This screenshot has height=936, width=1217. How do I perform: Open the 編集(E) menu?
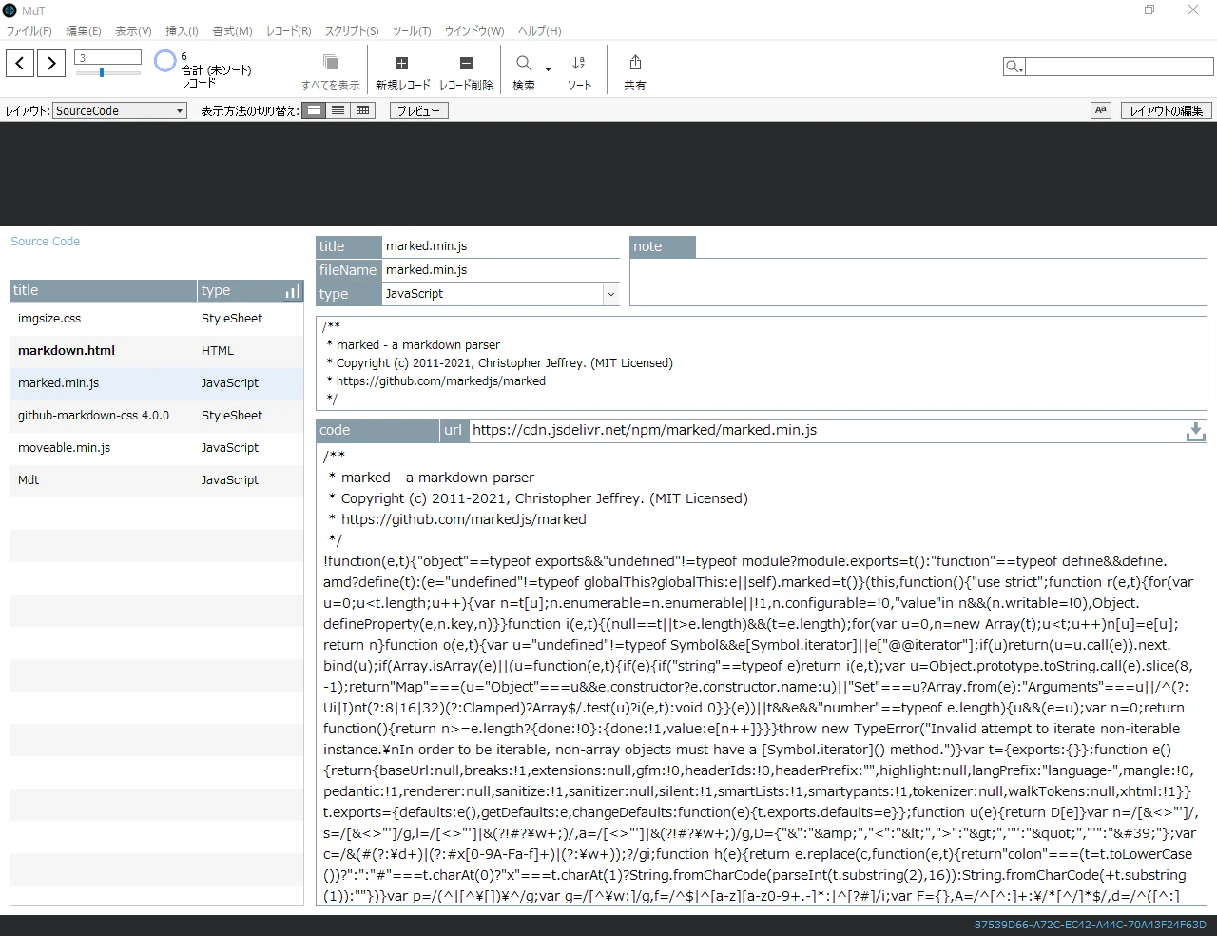(83, 30)
